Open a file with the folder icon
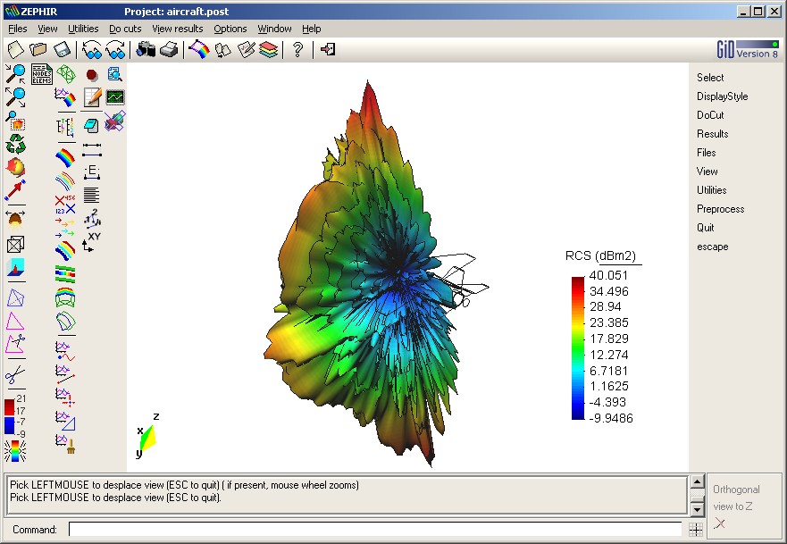787x544 pixels. [x=38, y=49]
